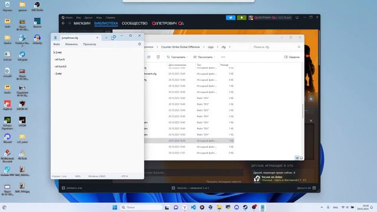Expand the chevron after csgo in breadcrumb

click(x=217, y=47)
